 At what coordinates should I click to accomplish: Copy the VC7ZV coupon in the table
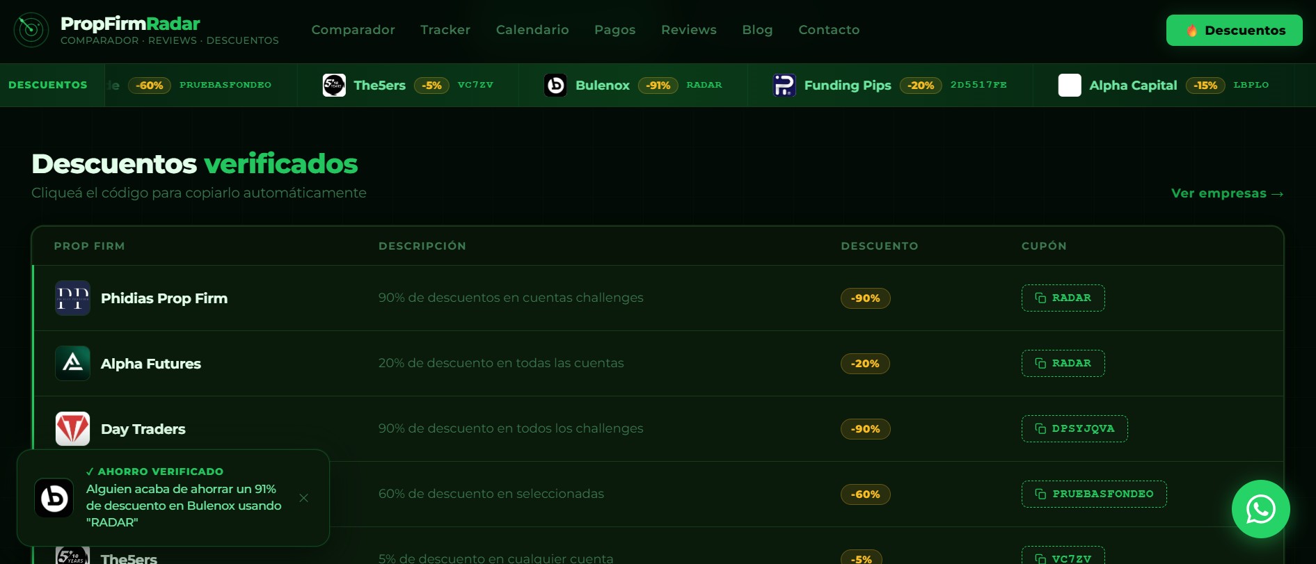tap(1063, 556)
